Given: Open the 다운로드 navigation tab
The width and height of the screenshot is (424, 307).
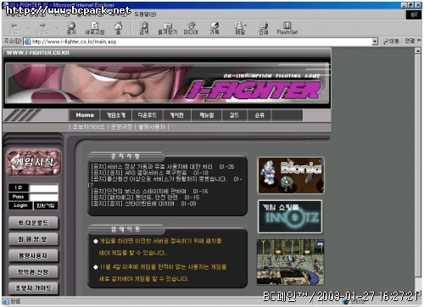Looking at the screenshot, I should (148, 115).
